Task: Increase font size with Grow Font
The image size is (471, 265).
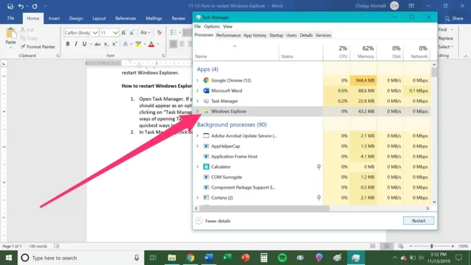Action: [124, 33]
